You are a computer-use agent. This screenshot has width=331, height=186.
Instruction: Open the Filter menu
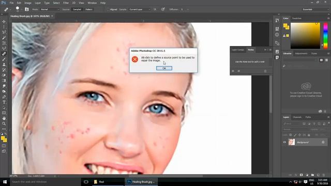coord(66,3)
